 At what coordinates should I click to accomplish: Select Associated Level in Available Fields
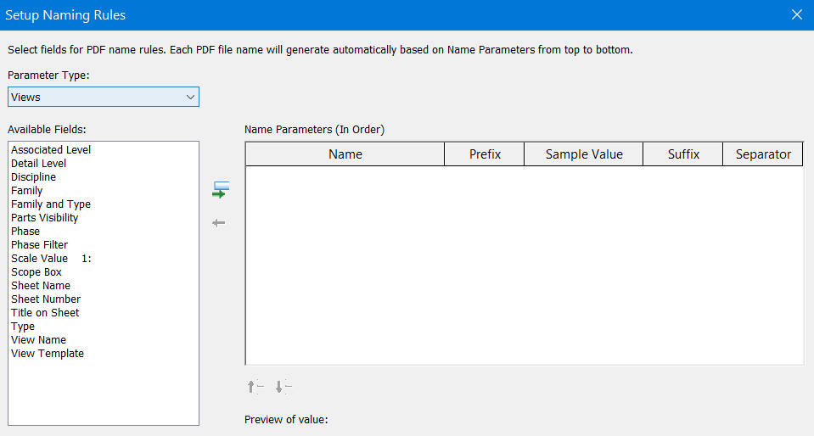pyautogui.click(x=51, y=149)
